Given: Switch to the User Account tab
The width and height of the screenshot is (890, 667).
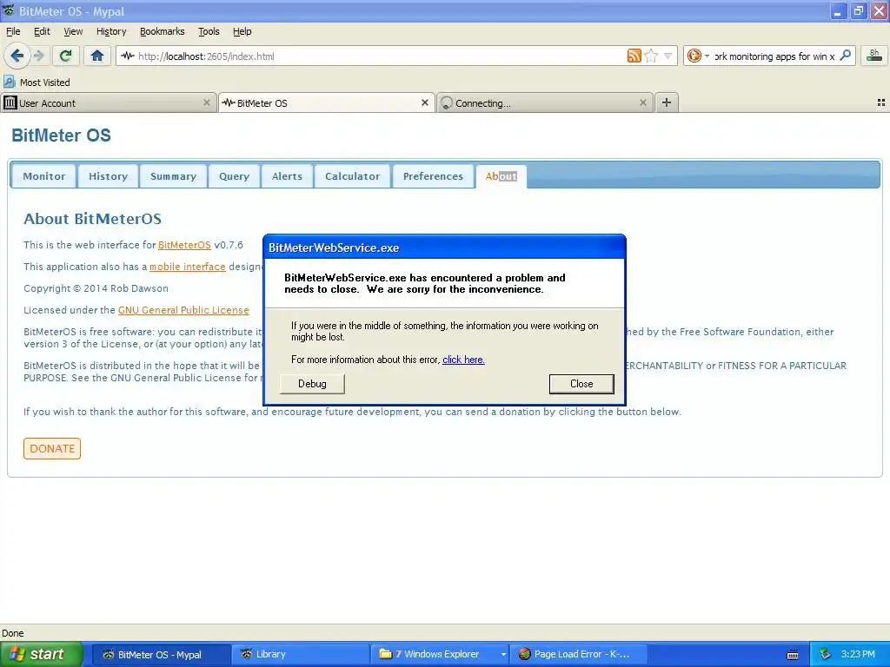Looking at the screenshot, I should 108,102.
